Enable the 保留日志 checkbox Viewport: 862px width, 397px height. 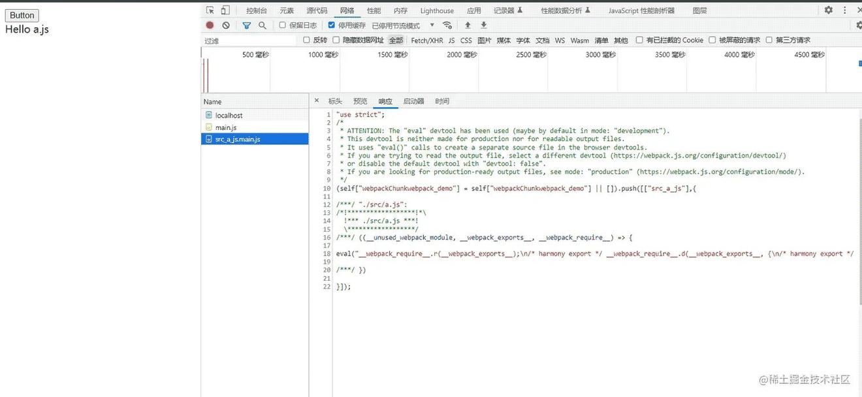pos(283,25)
